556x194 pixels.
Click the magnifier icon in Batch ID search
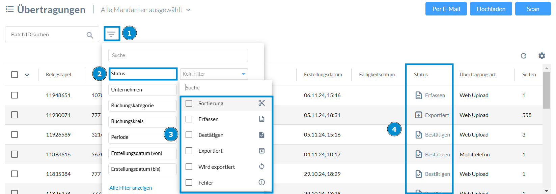click(90, 35)
